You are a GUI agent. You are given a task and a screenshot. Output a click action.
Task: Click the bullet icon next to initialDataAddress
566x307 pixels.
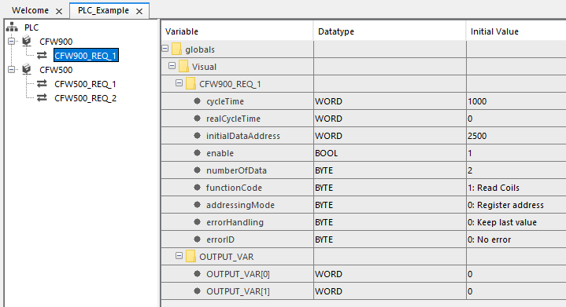pos(197,136)
